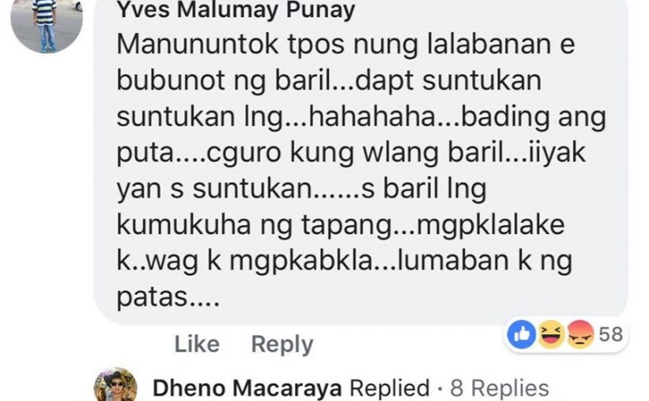Image resolution: width=649 pixels, height=401 pixels.
Task: Click the angry face reaction emoji
Action: click(580, 334)
